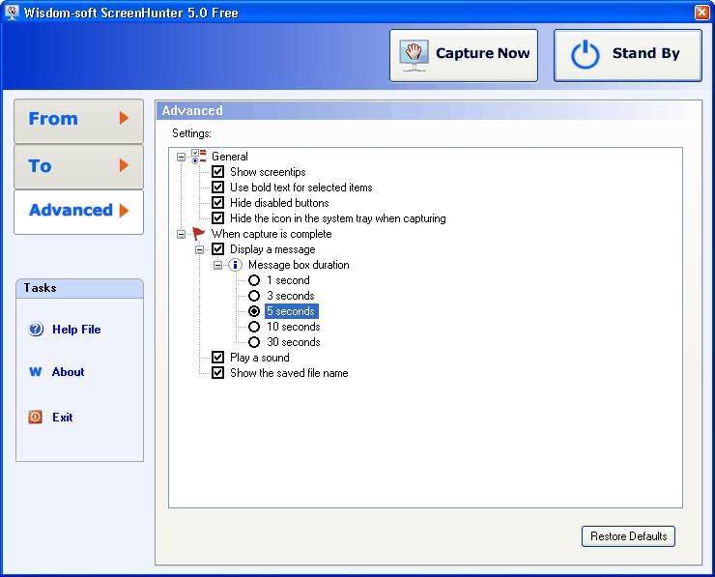Disable Hide disabled buttons checkbox
715x577 pixels.
point(218,203)
